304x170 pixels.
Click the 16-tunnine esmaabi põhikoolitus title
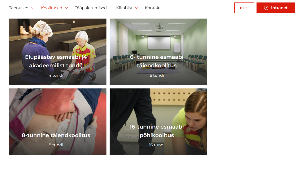[x=157, y=131]
